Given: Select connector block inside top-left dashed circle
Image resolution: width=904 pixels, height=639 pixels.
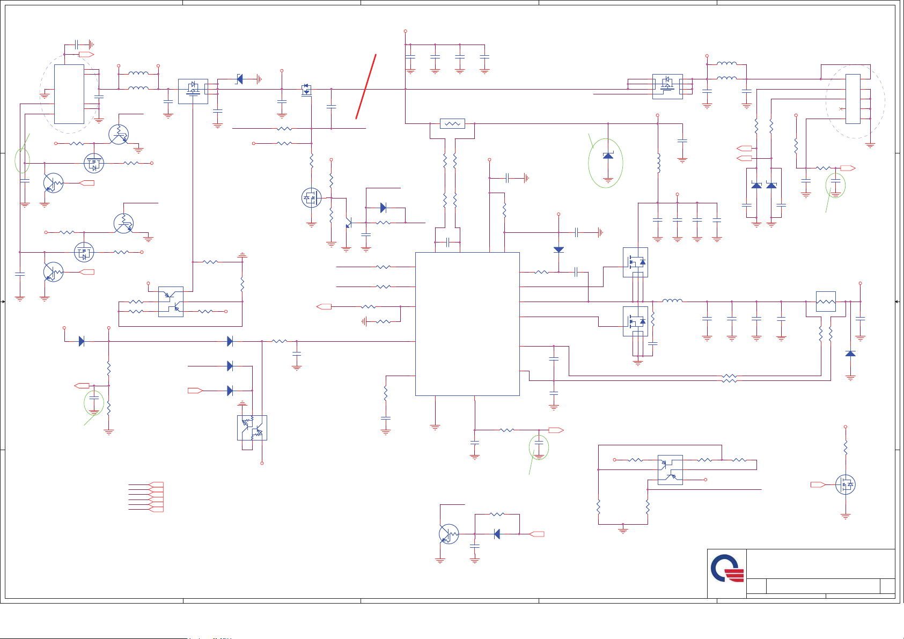Looking at the screenshot, I should (x=69, y=94).
